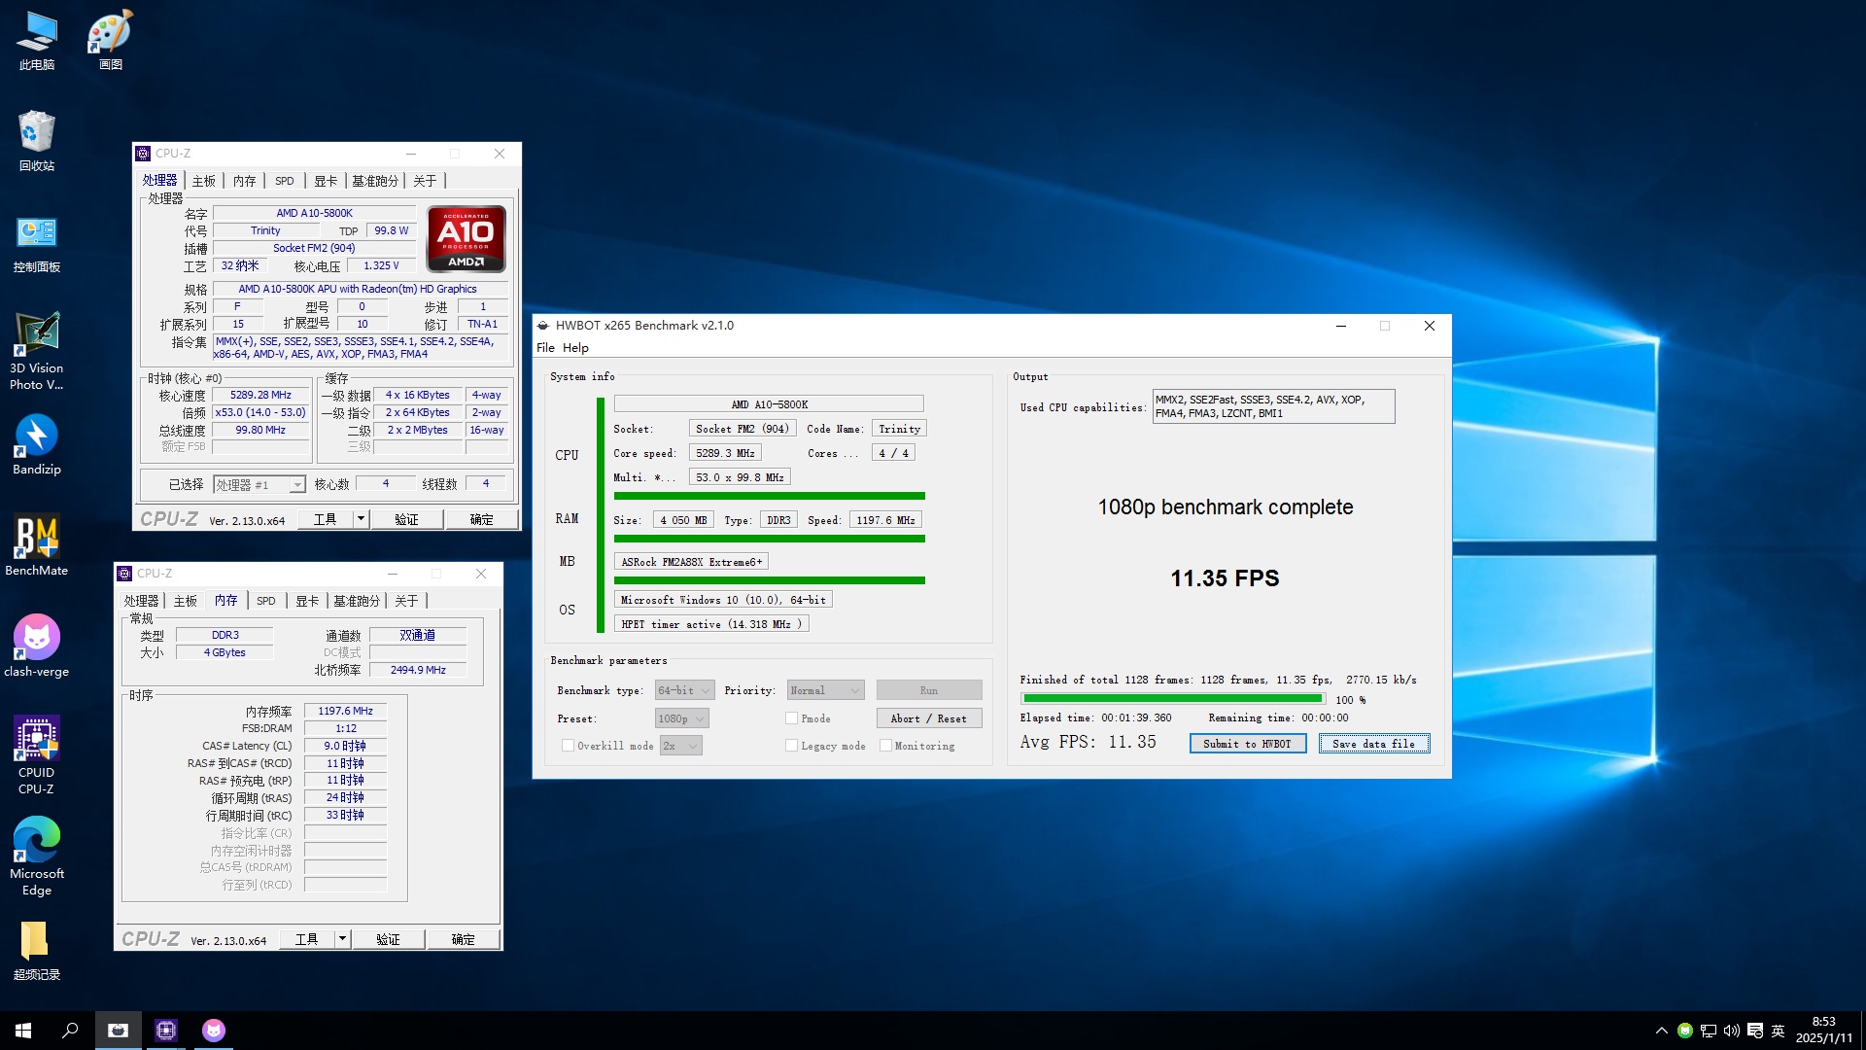Switch to 主板 tab in upper CPU-Z
The height and width of the screenshot is (1050, 1866).
coord(204,181)
